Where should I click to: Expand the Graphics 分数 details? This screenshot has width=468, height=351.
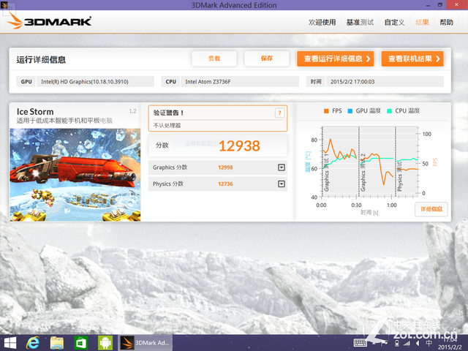click(x=282, y=167)
